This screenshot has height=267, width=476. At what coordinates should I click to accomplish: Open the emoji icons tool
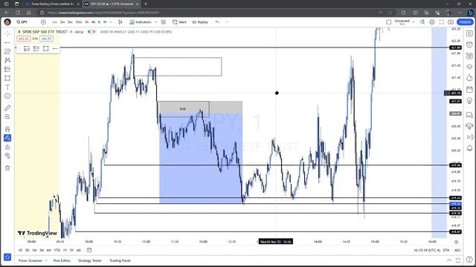pos(7,96)
